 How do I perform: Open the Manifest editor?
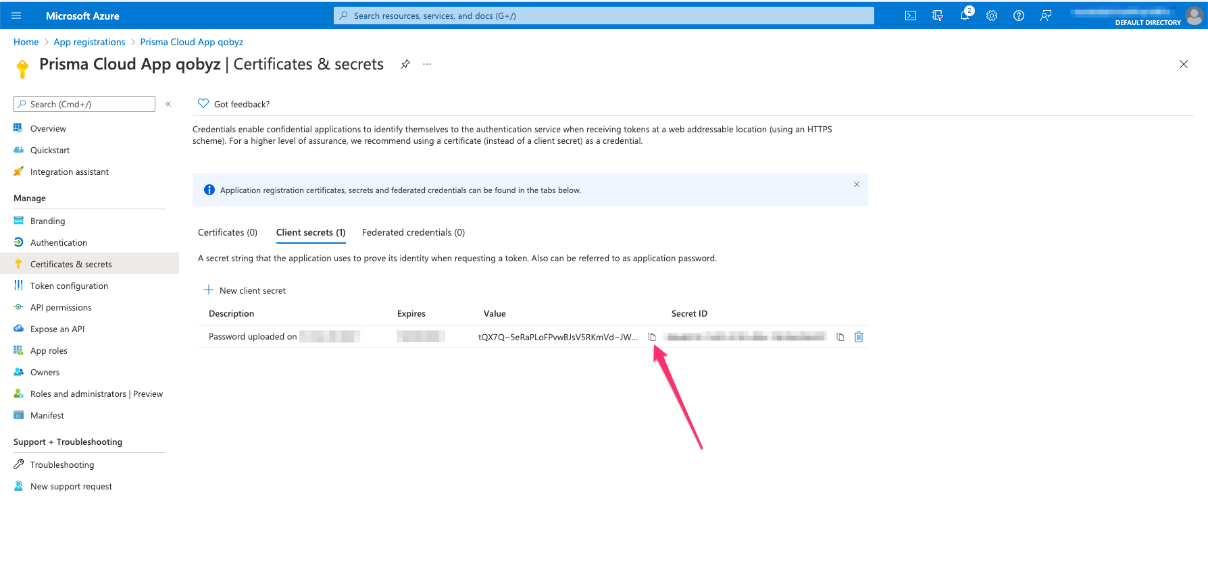[47, 415]
